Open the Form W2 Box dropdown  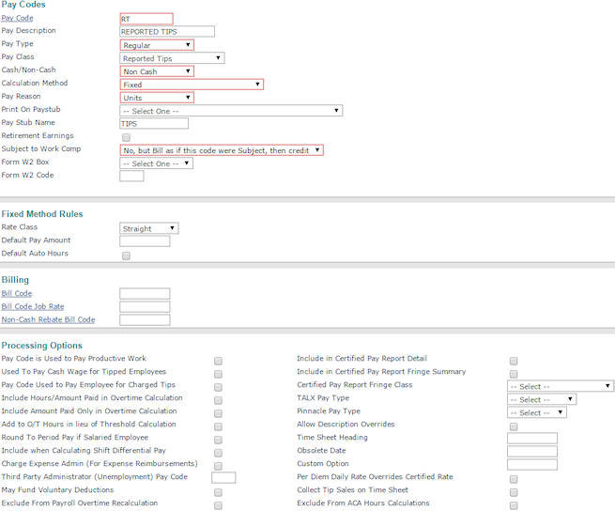pyautogui.click(x=156, y=163)
